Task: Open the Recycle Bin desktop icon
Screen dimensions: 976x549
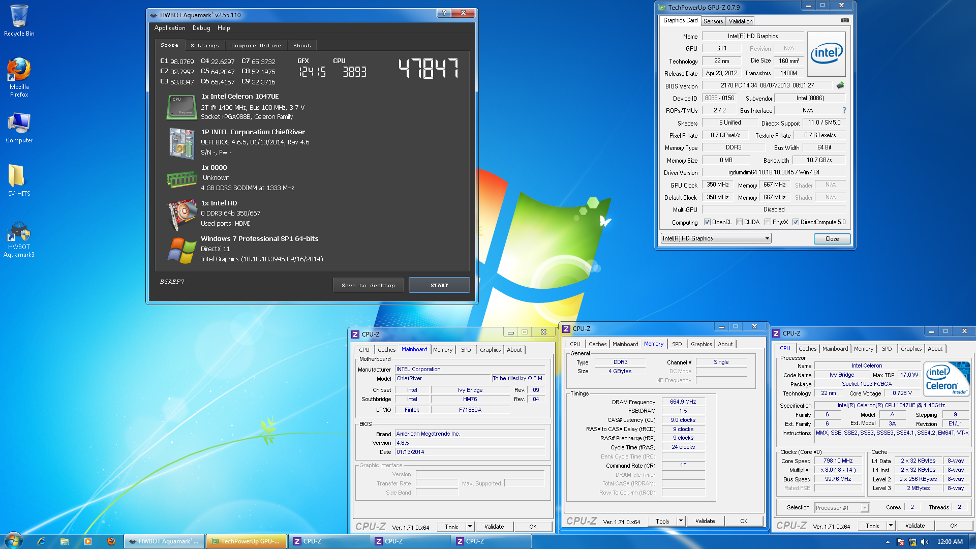Action: tap(19, 20)
